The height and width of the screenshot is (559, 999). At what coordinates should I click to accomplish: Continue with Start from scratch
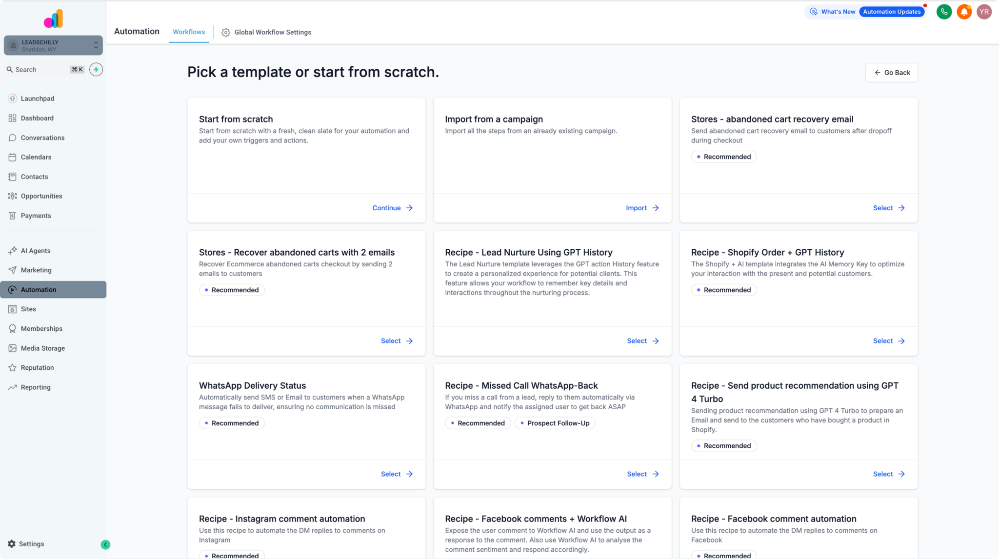point(393,208)
